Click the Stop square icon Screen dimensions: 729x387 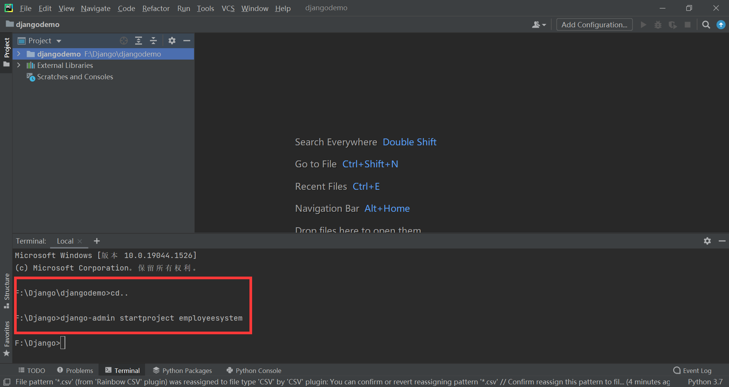(688, 25)
